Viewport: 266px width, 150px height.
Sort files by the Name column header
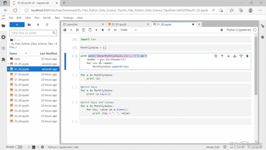pos(19,53)
